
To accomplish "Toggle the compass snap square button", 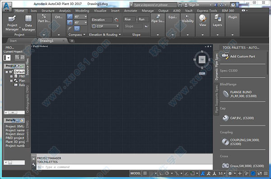I will pyautogui.click(x=77, y=28).
